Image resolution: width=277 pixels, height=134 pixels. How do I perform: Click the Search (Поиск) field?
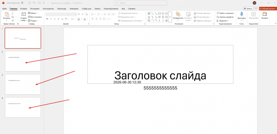click(140, 3)
